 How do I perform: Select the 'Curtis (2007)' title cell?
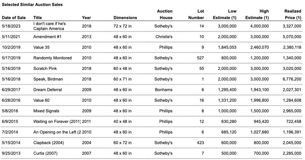tap(45, 153)
